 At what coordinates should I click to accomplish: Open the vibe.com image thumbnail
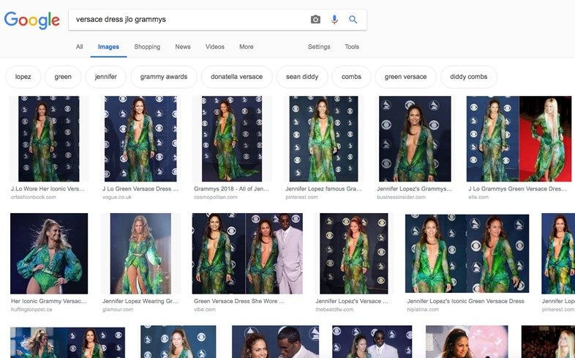tap(247, 253)
